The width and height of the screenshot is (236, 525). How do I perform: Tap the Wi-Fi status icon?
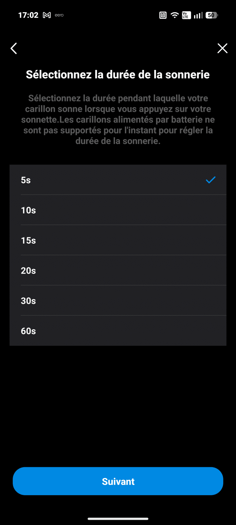pyautogui.click(x=175, y=15)
